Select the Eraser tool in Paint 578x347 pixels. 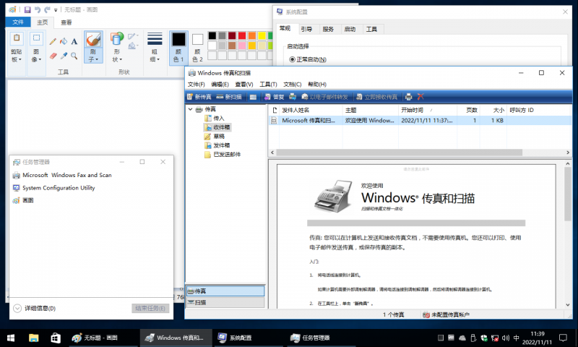coord(53,56)
